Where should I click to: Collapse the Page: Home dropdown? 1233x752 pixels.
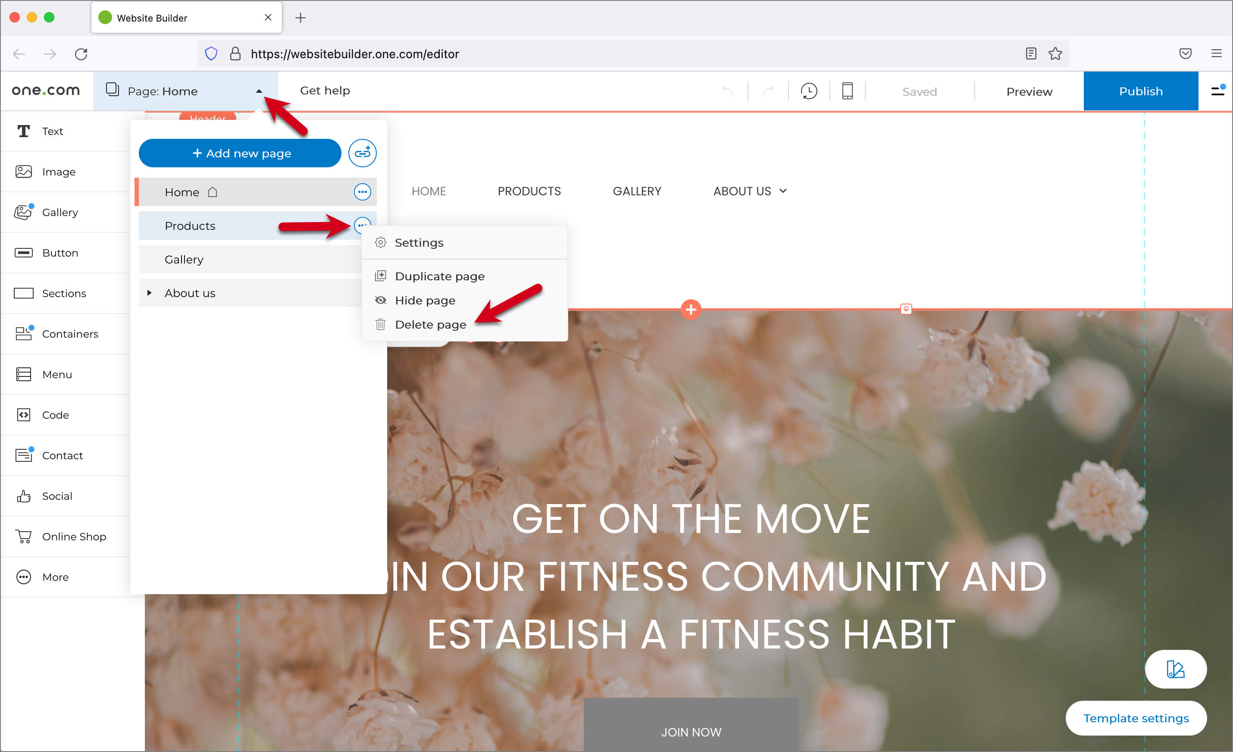pyautogui.click(x=259, y=91)
